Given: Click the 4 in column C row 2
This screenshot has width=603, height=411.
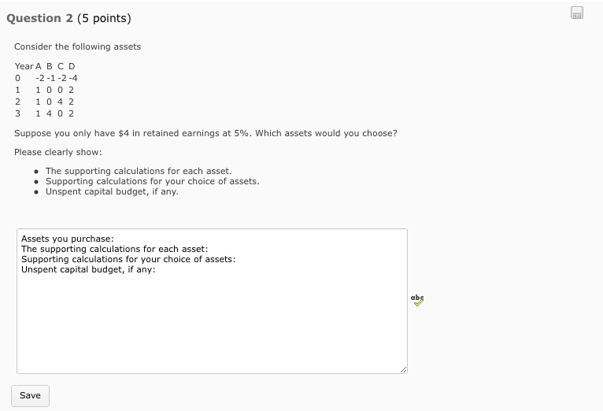Looking at the screenshot, I should click(60, 102).
